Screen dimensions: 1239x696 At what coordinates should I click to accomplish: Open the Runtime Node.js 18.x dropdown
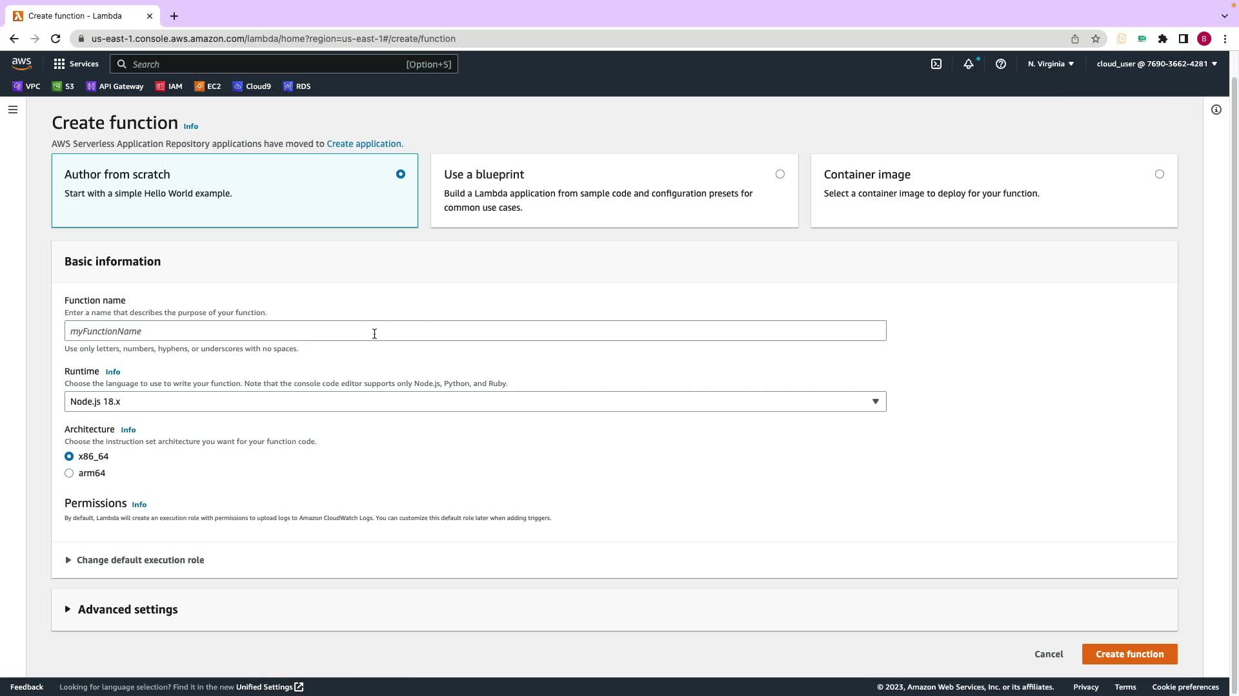(x=475, y=401)
